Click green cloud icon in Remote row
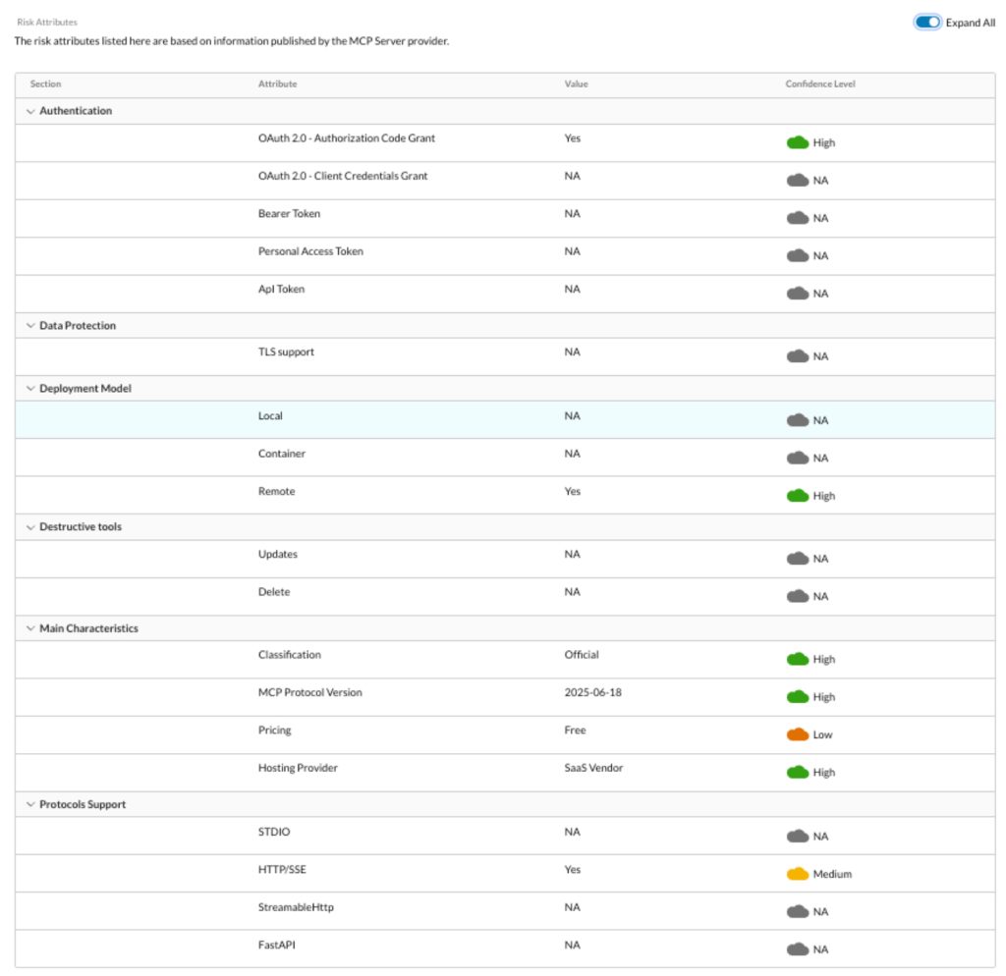 click(798, 496)
